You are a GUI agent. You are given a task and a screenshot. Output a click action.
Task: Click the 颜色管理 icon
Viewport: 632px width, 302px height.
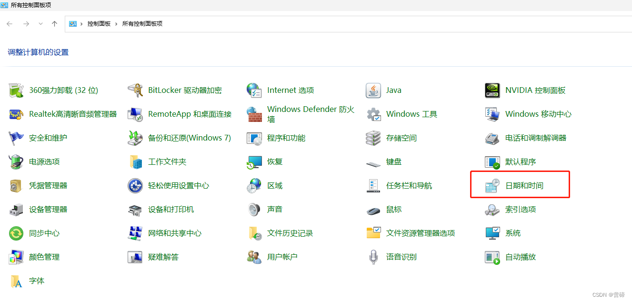(x=16, y=257)
